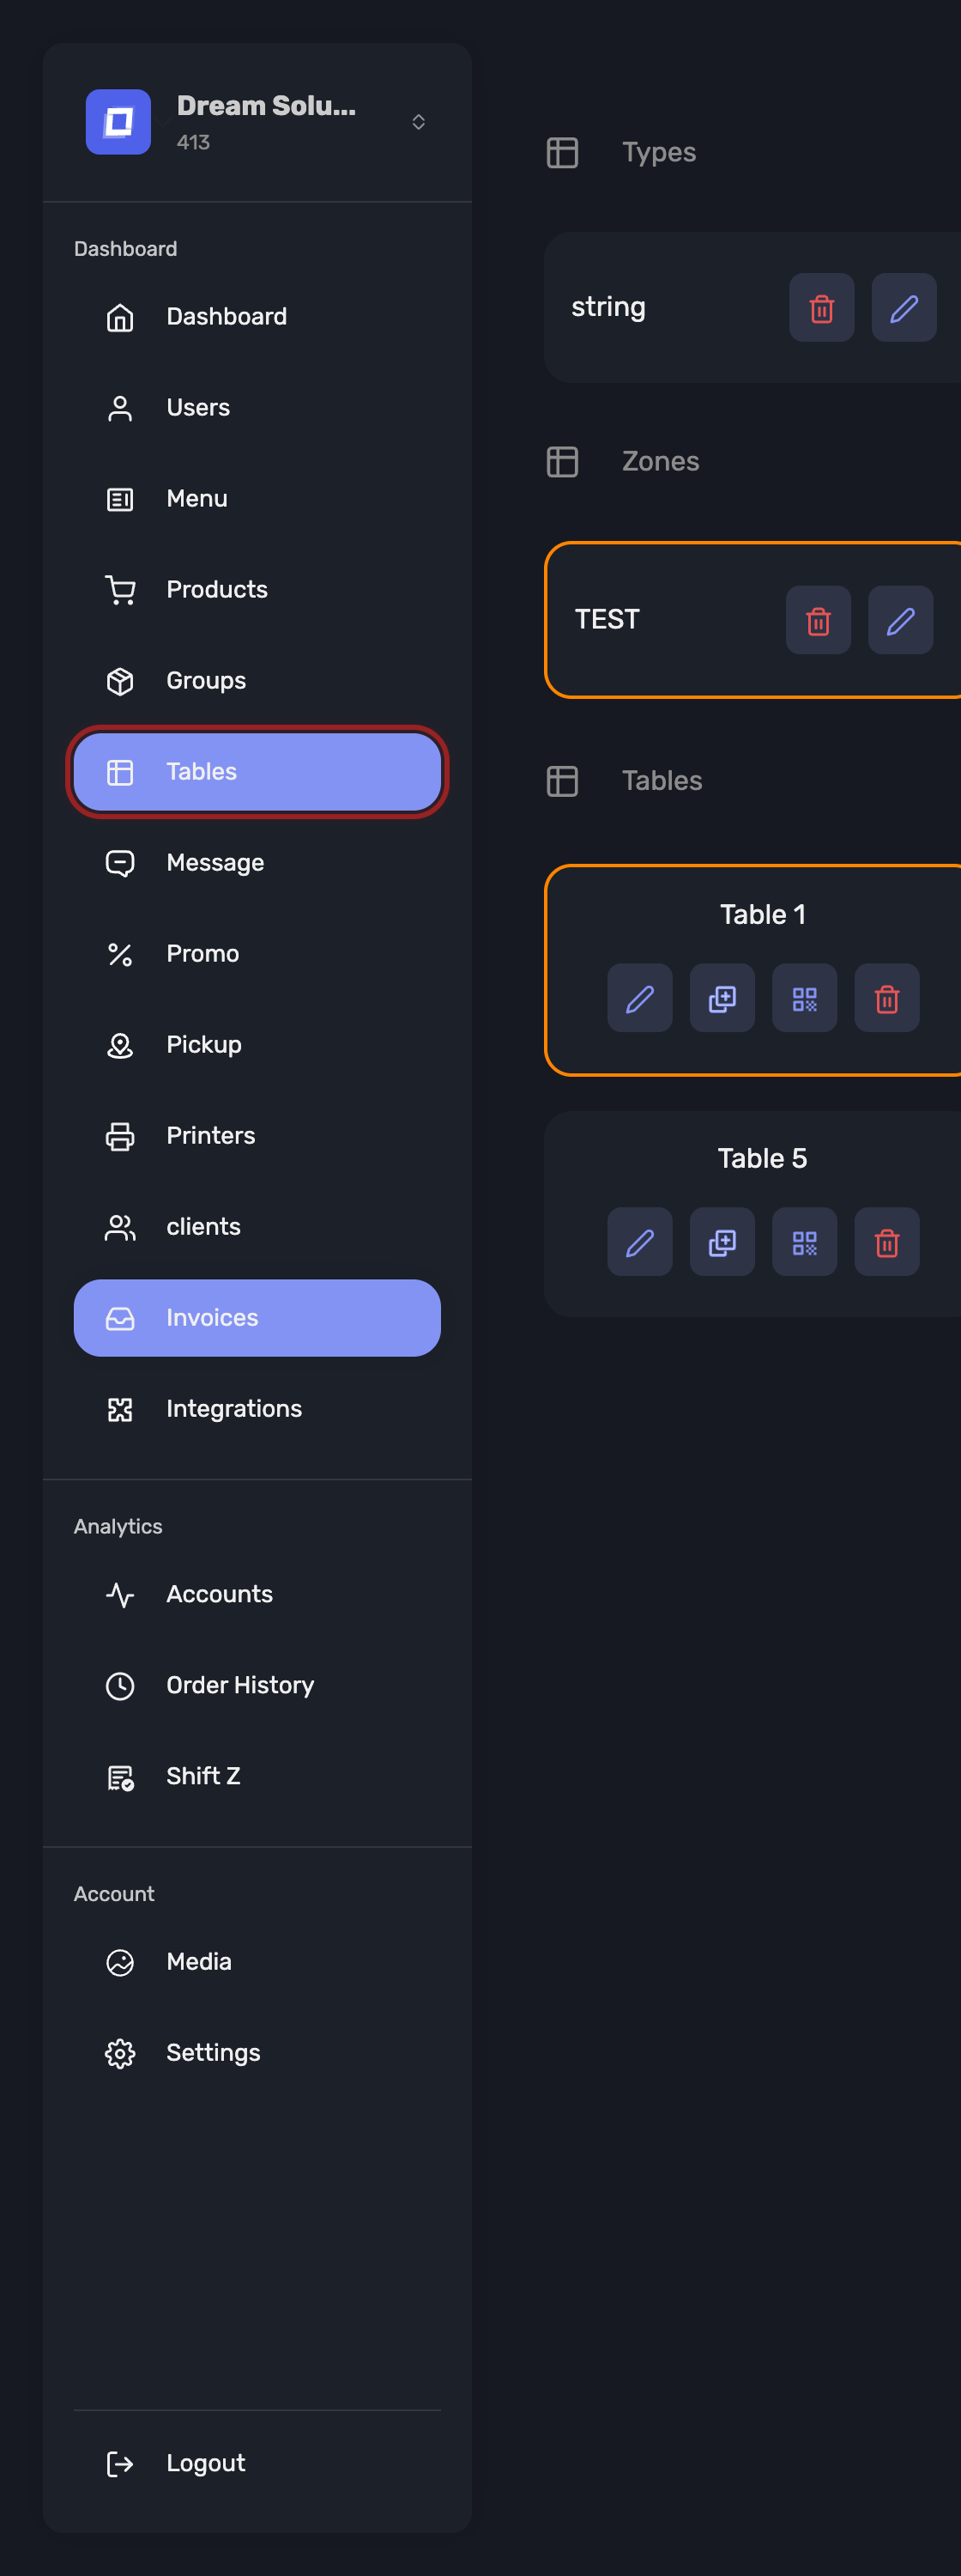Edit the string type with pencil icon
Viewport: 961px width, 2576px height.
pos(903,308)
